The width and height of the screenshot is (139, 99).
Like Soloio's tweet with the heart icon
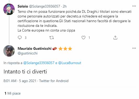(x=83, y=38)
